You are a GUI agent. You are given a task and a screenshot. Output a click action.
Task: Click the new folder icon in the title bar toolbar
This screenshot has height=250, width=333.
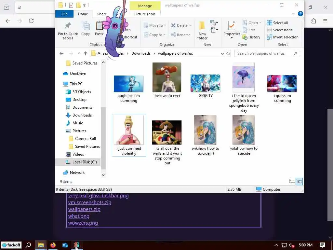78,5
